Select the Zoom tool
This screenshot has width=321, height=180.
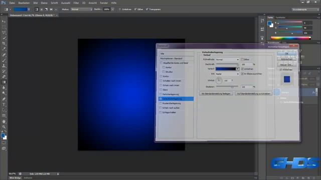tap(4, 126)
